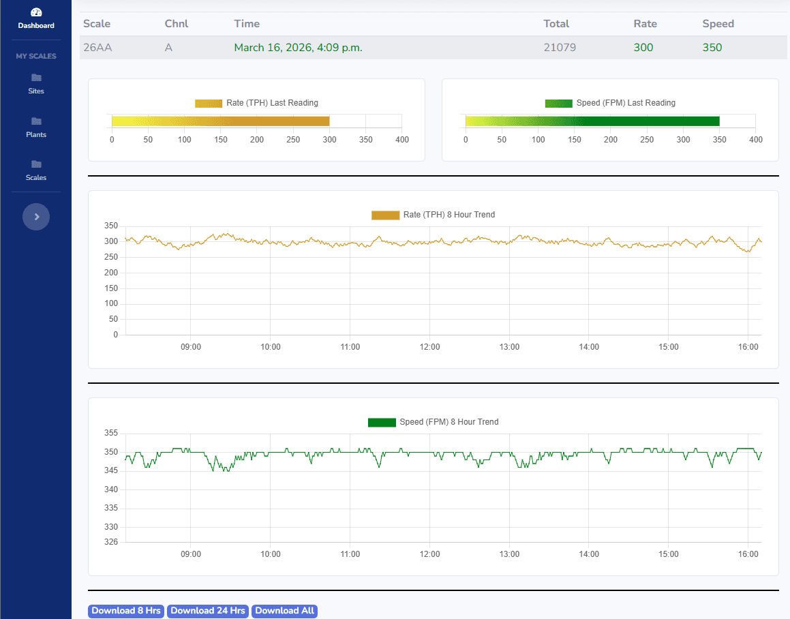Open the Plants folder icon
Screen dimensions: 790x619
(x=36, y=121)
